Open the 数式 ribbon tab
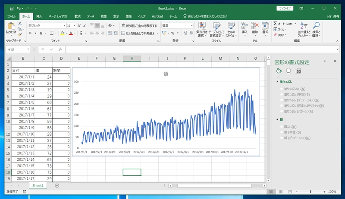Image resolution: width=345 pixels, height=199 pixels. [x=78, y=16]
